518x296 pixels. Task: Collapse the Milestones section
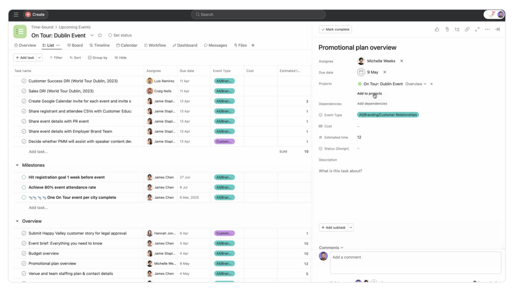17,165
